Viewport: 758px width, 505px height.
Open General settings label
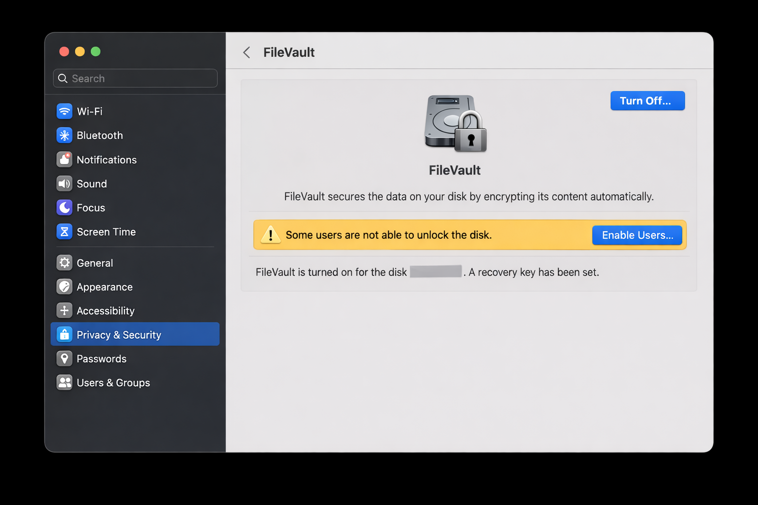tap(95, 263)
